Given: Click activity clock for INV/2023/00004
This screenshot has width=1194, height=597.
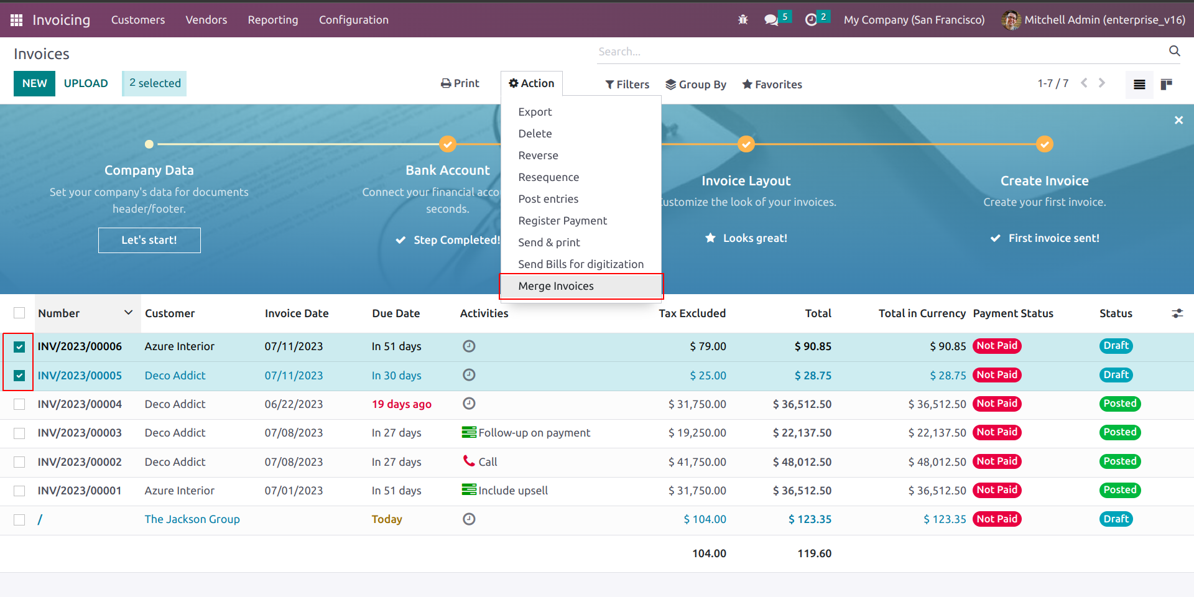Looking at the screenshot, I should tap(469, 404).
